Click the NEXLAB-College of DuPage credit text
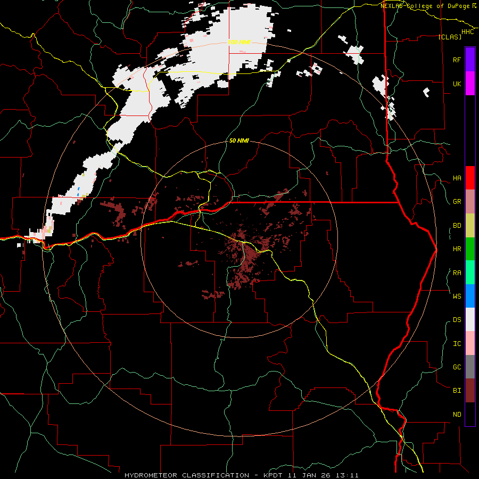The image size is (479, 479). click(x=425, y=6)
